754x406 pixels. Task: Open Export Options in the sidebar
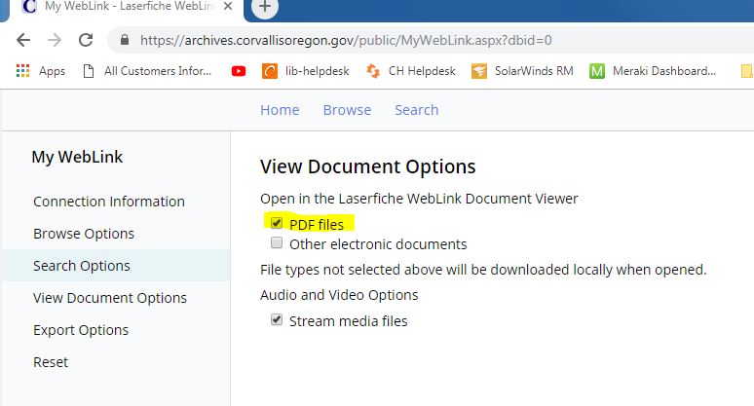click(81, 330)
